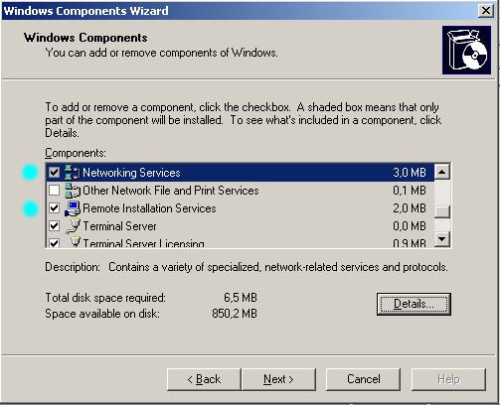Click the 2,0 MB size of Remote Installation Services
Screen dimensions: 500x405
410,208
